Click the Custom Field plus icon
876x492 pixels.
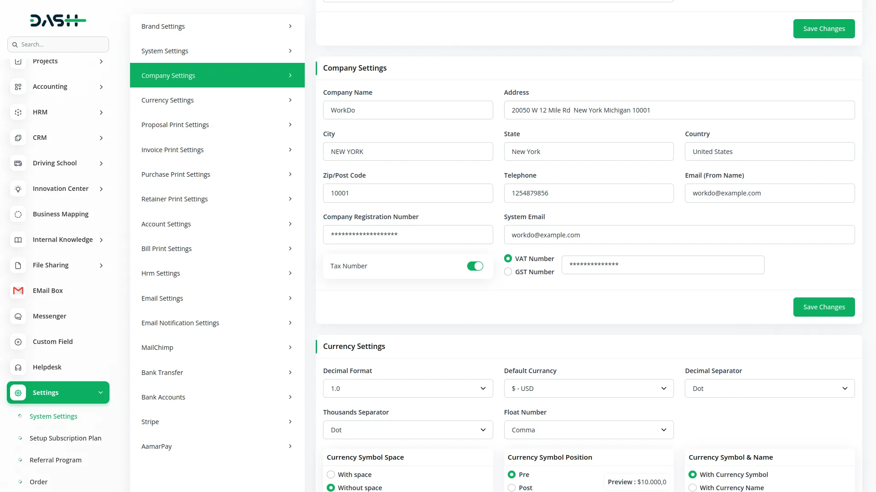tap(18, 342)
